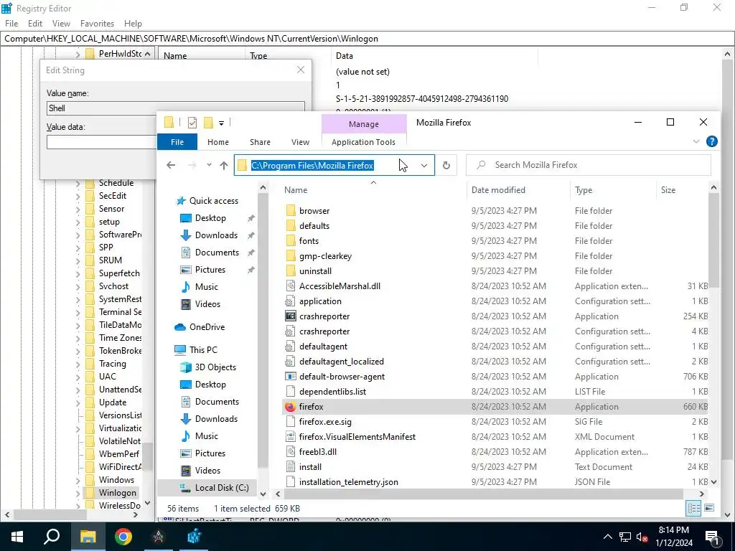Open the notification center
The image size is (735, 551).
coord(712,537)
